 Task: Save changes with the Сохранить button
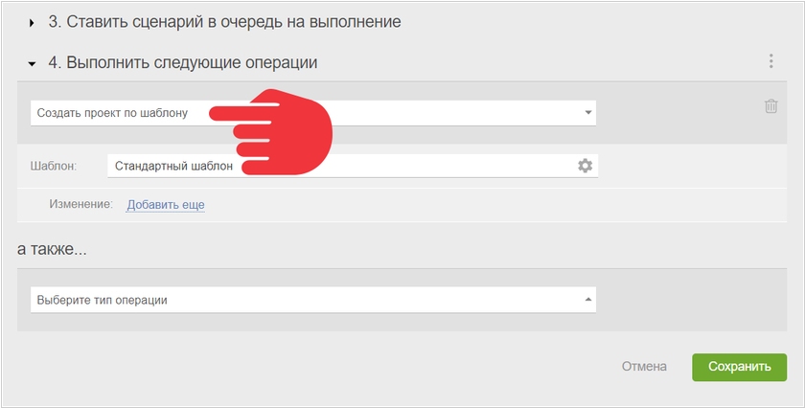739,367
